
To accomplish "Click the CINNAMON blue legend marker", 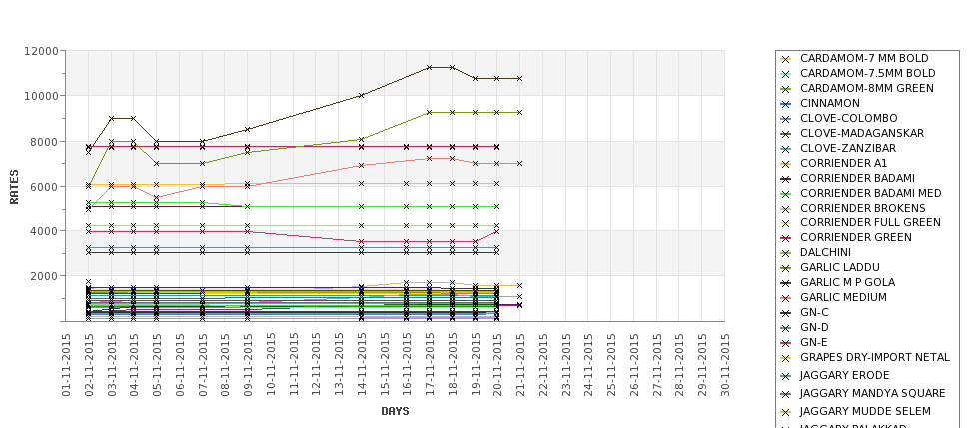I will point(786,104).
